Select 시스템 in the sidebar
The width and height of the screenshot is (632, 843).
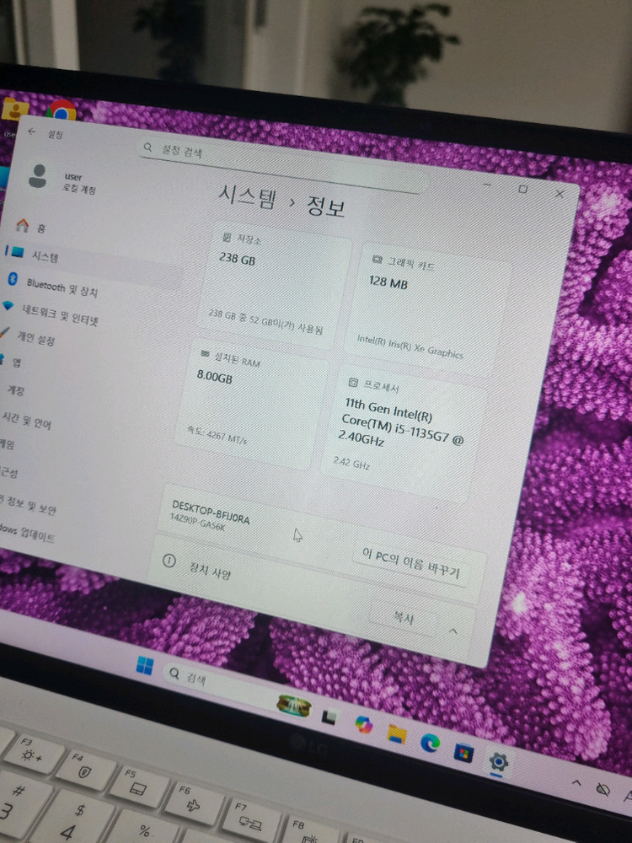[46, 255]
